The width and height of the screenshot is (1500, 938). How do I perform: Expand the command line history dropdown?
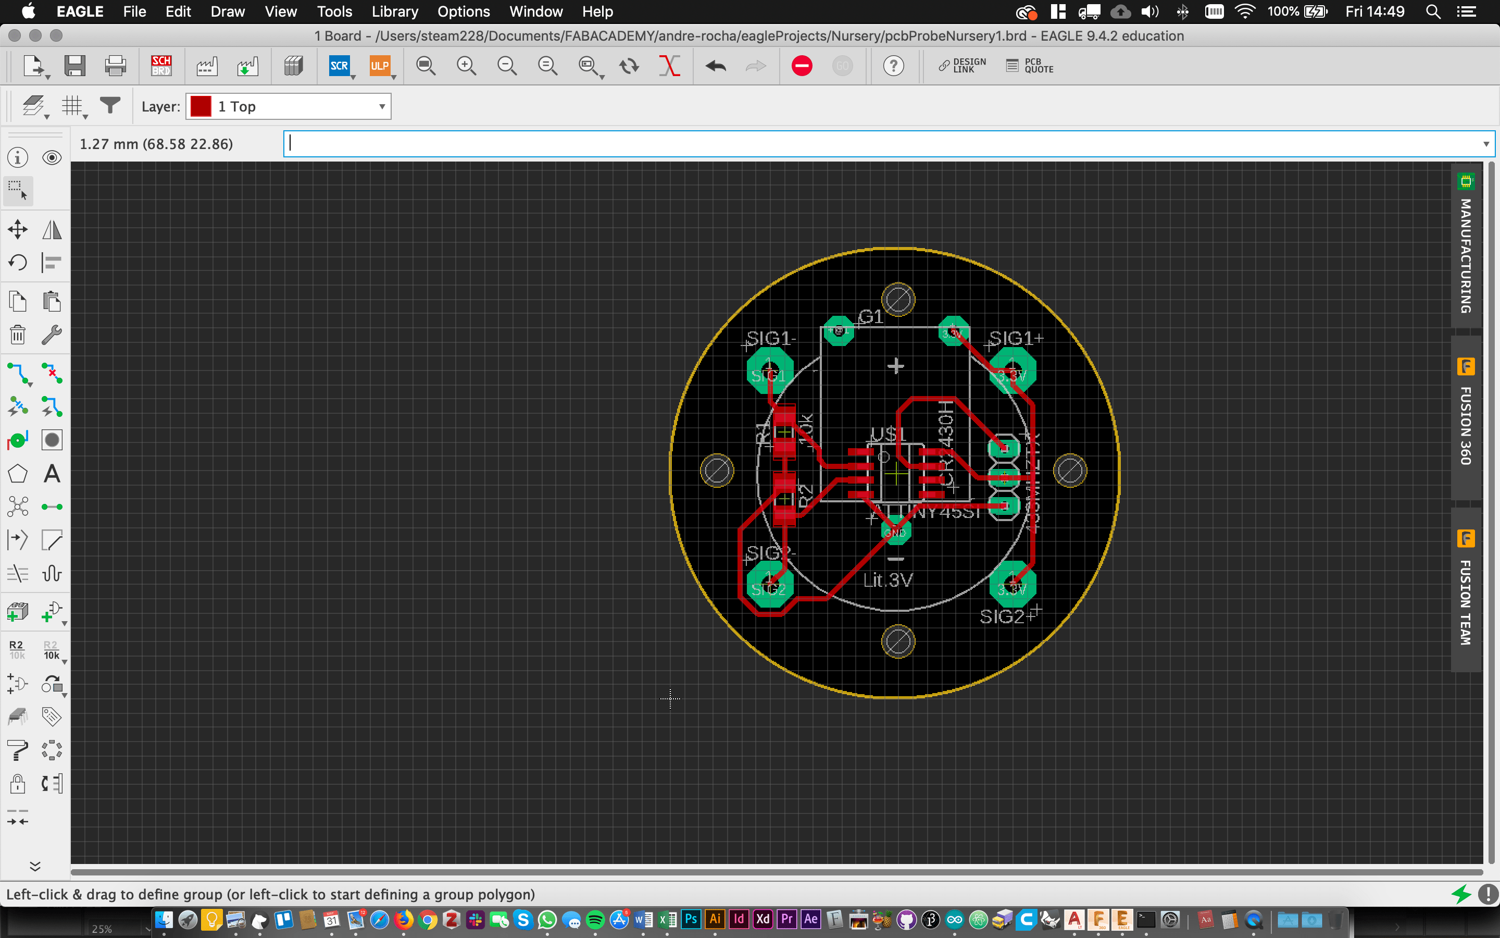point(1486,144)
